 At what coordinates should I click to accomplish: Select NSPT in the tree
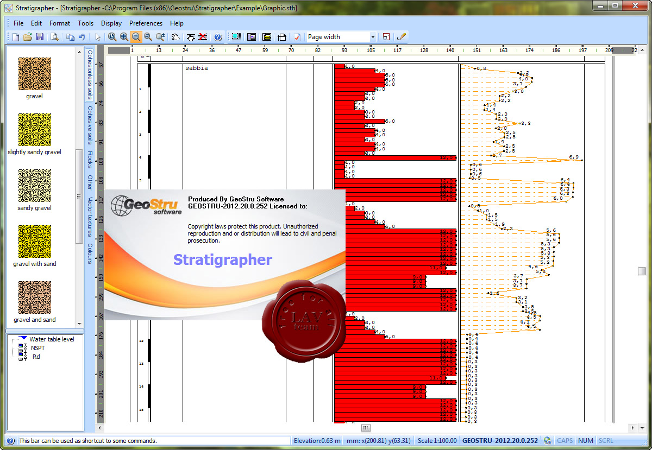pos(38,348)
